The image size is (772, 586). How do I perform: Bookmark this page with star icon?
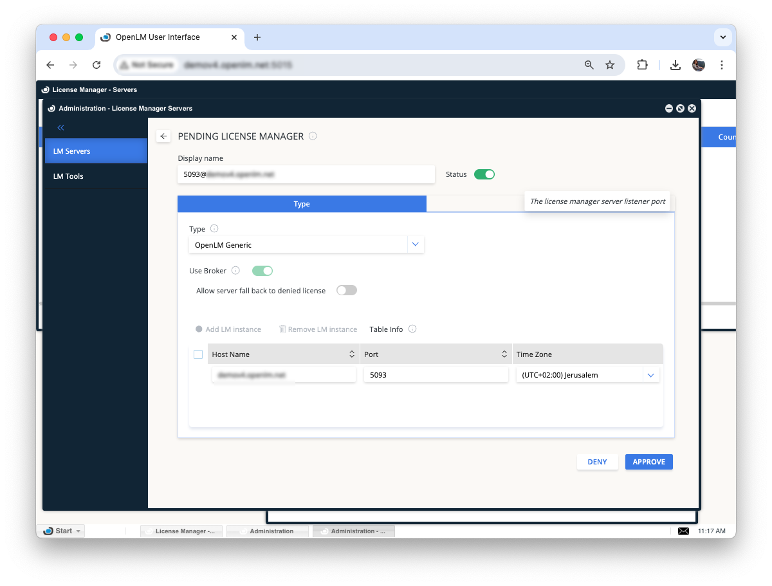pos(610,65)
